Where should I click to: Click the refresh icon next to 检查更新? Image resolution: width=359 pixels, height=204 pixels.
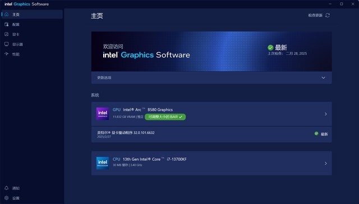coord(328,15)
